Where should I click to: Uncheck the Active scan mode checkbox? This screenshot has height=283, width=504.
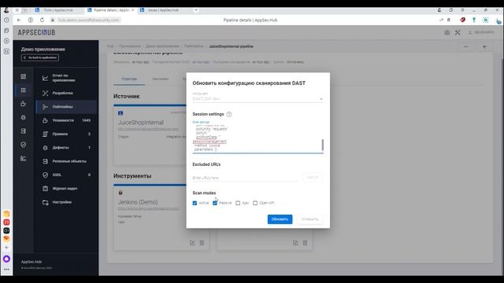click(195, 203)
